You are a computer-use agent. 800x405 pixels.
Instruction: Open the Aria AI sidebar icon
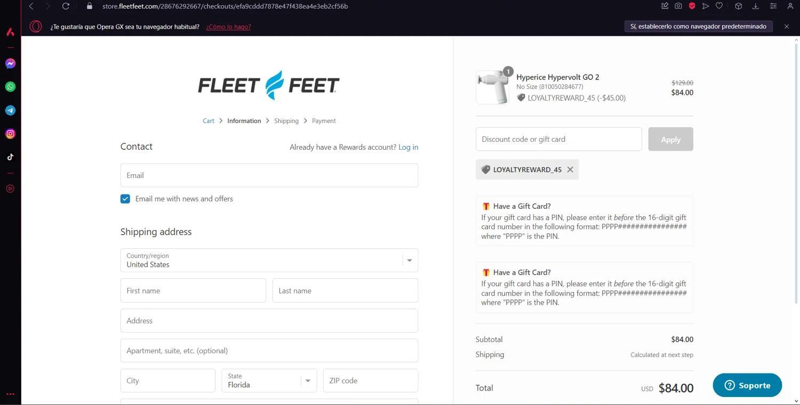(x=10, y=32)
